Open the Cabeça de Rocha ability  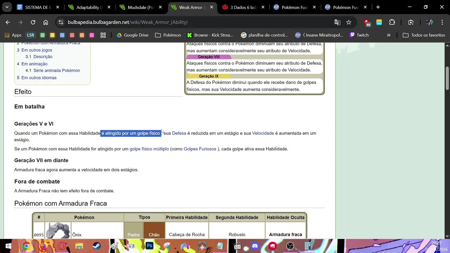(187, 235)
